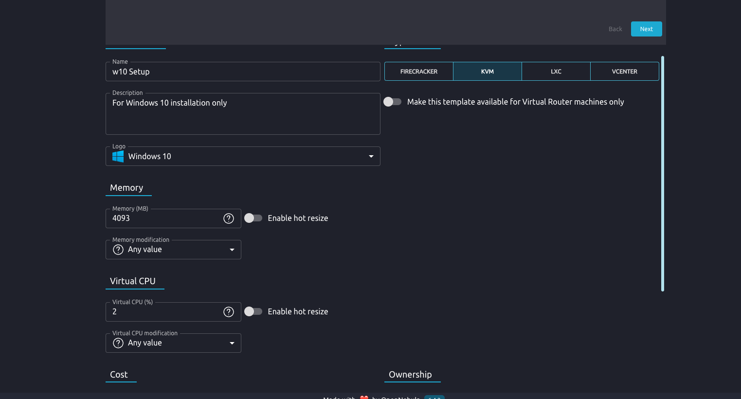The height and width of the screenshot is (399, 741).
Task: Click the version badge next to OpenNebula
Action: coord(434,398)
